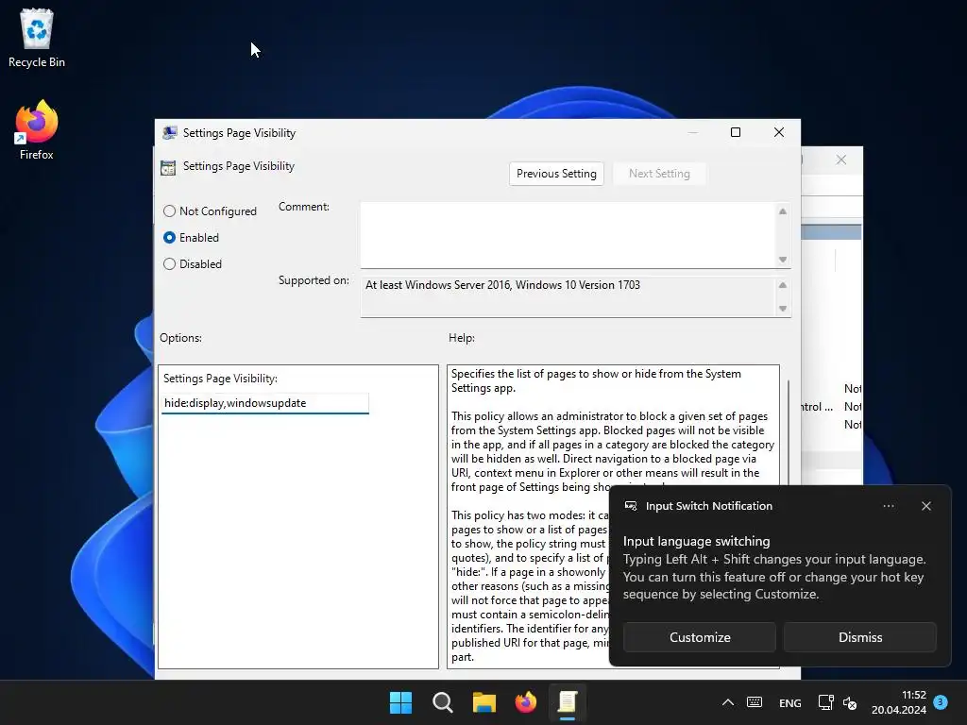Click the Settings Page Visibility title bar icon
967x725 pixels.
coord(170,133)
